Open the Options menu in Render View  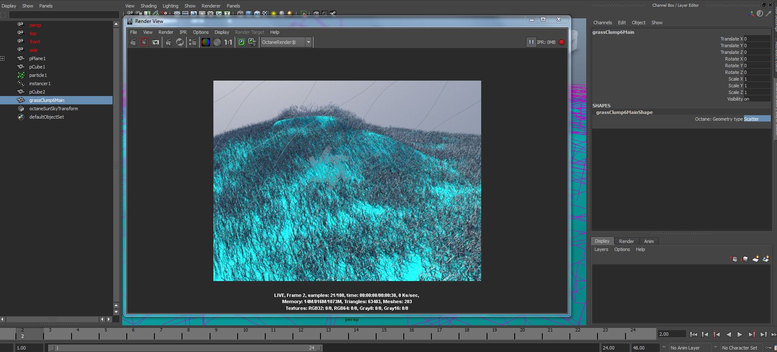(x=200, y=32)
